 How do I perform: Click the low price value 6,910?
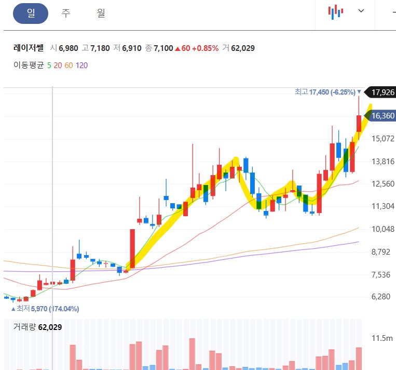click(x=132, y=48)
